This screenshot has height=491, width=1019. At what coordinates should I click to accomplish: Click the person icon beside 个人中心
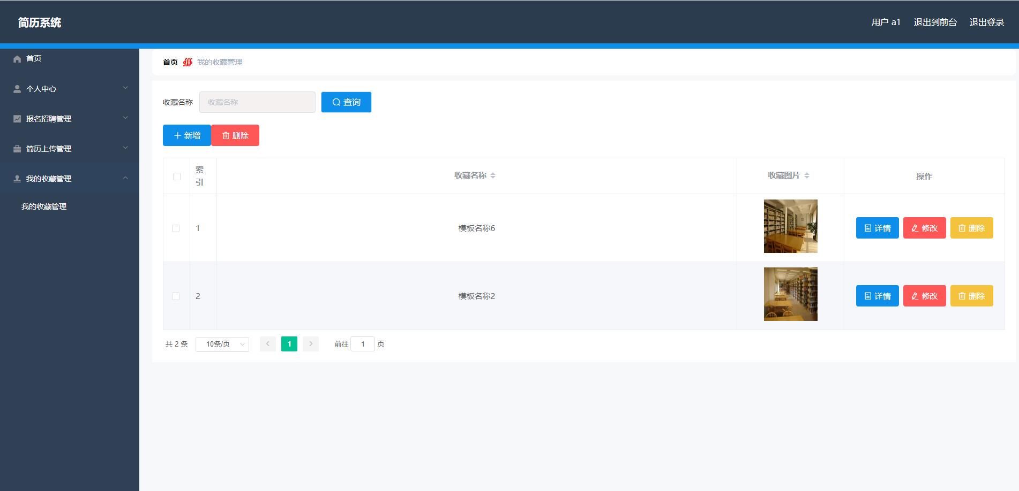17,89
